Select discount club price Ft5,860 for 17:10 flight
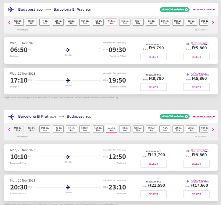221x205 pixels. coord(196,87)
